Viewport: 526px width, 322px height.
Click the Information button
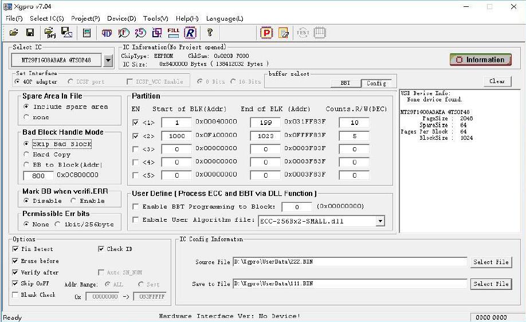(480, 60)
